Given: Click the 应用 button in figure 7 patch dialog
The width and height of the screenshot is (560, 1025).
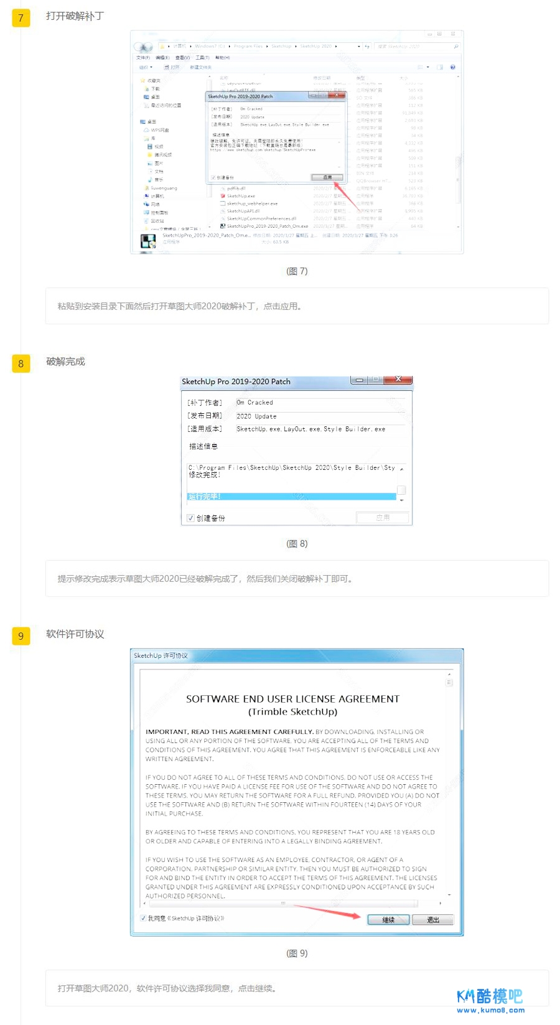Looking at the screenshot, I should coord(327,177).
